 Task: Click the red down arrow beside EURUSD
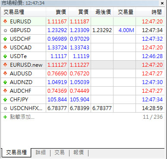pyautogui.click(x=5, y=22)
